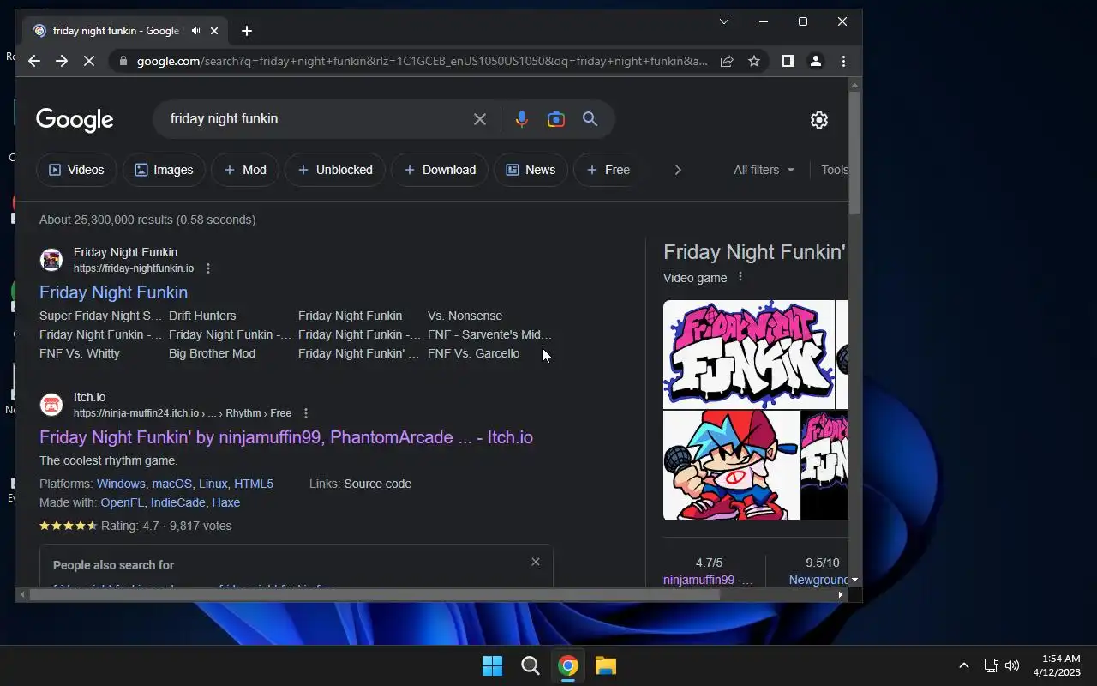Add the Unblocked search refinement
Viewport: 1097px width, 686px height.
(335, 170)
